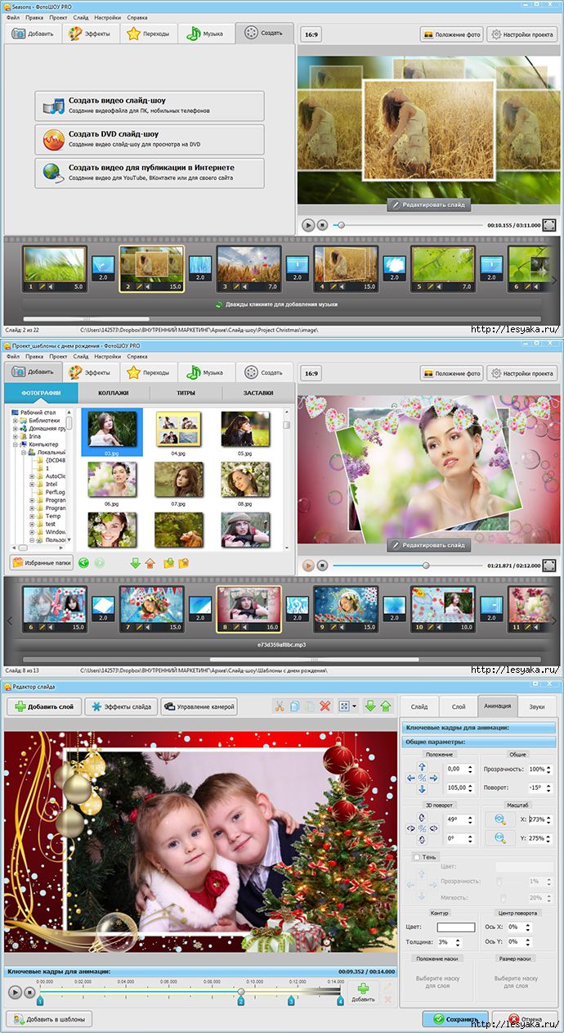
Task: Cut layer with scissors icon in slide editor
Action: point(279,706)
